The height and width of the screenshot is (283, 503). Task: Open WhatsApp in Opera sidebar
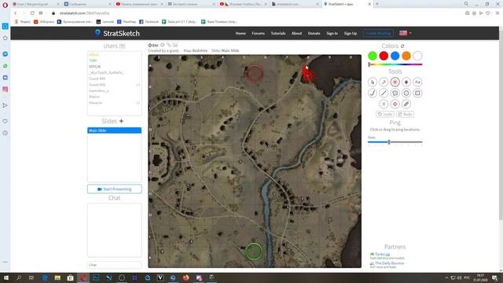point(6,66)
